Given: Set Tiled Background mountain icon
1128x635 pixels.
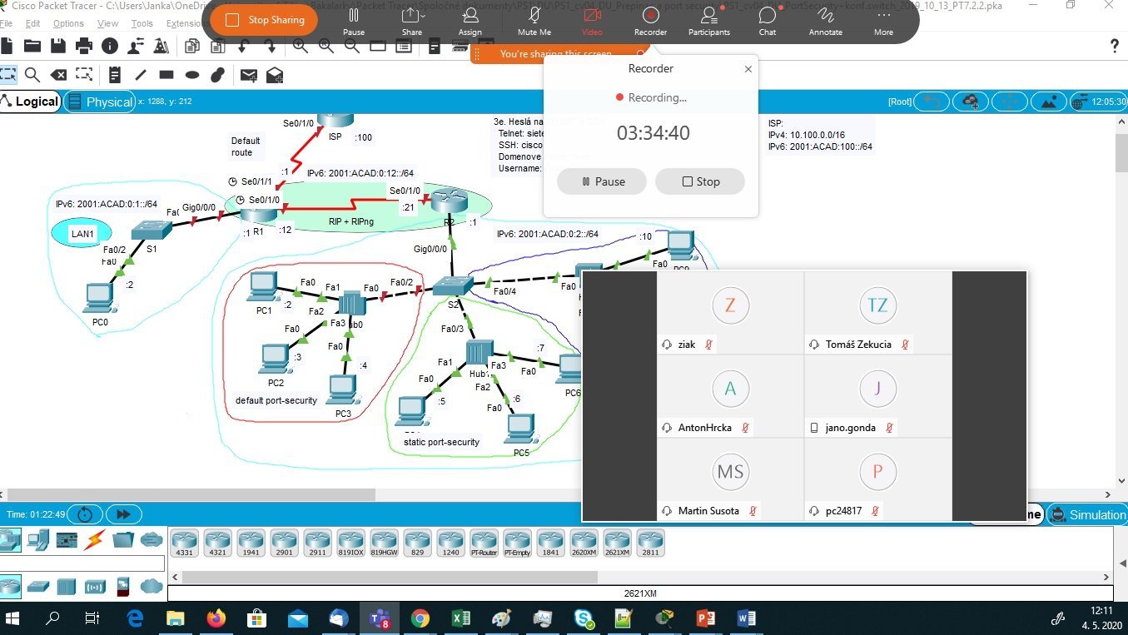Looking at the screenshot, I should point(1049,102).
